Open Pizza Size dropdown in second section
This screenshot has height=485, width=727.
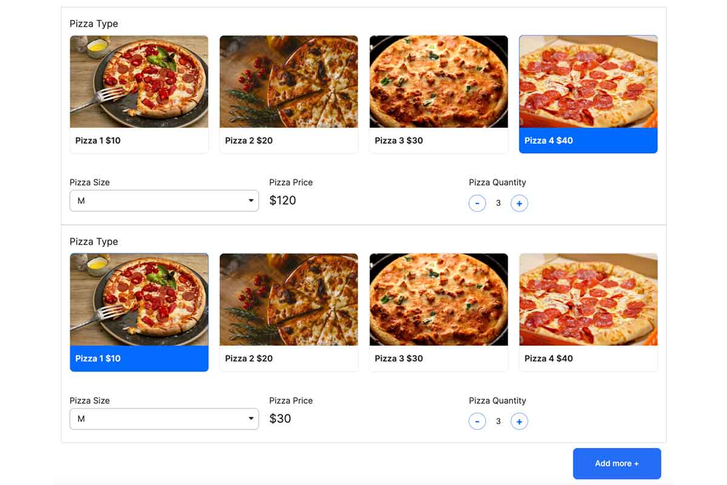click(x=164, y=419)
